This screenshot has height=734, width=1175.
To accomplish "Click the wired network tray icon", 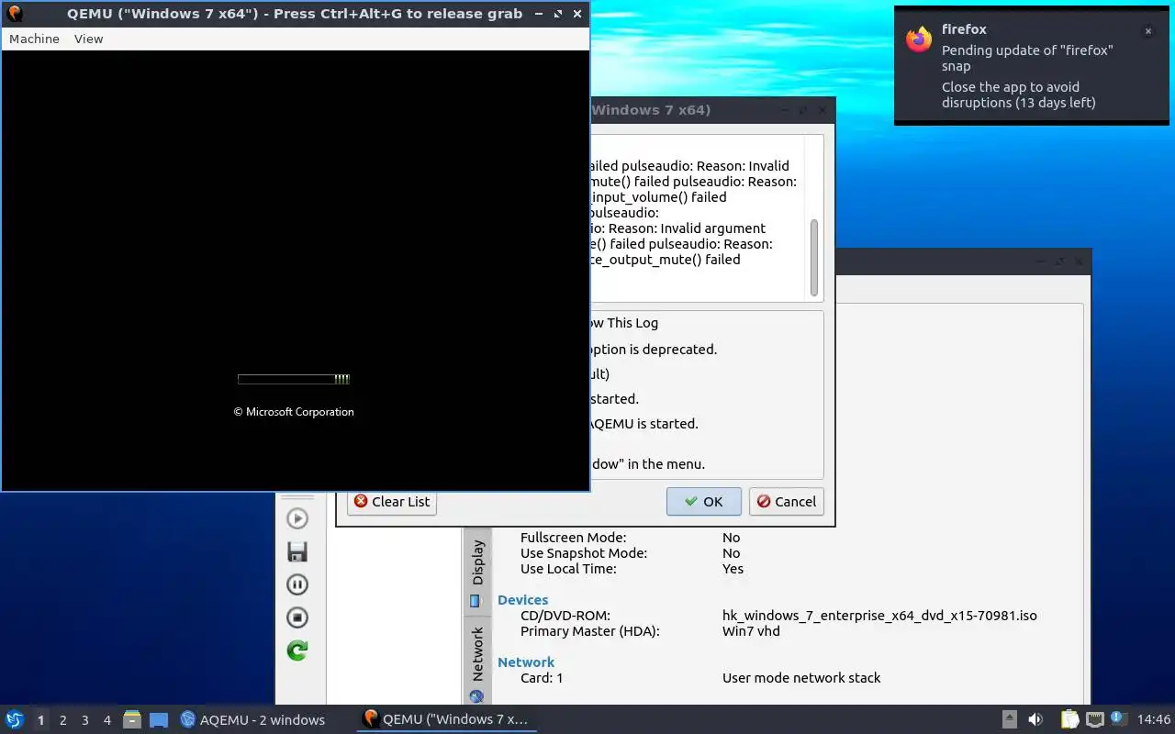I will click(1094, 719).
